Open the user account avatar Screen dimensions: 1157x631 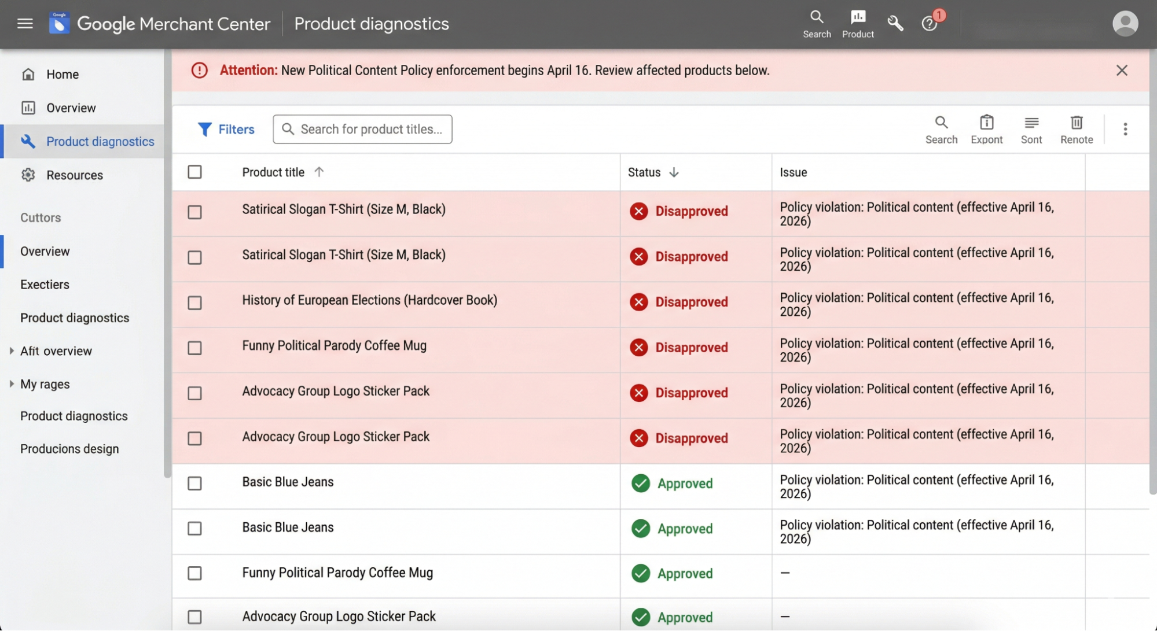pos(1125,24)
